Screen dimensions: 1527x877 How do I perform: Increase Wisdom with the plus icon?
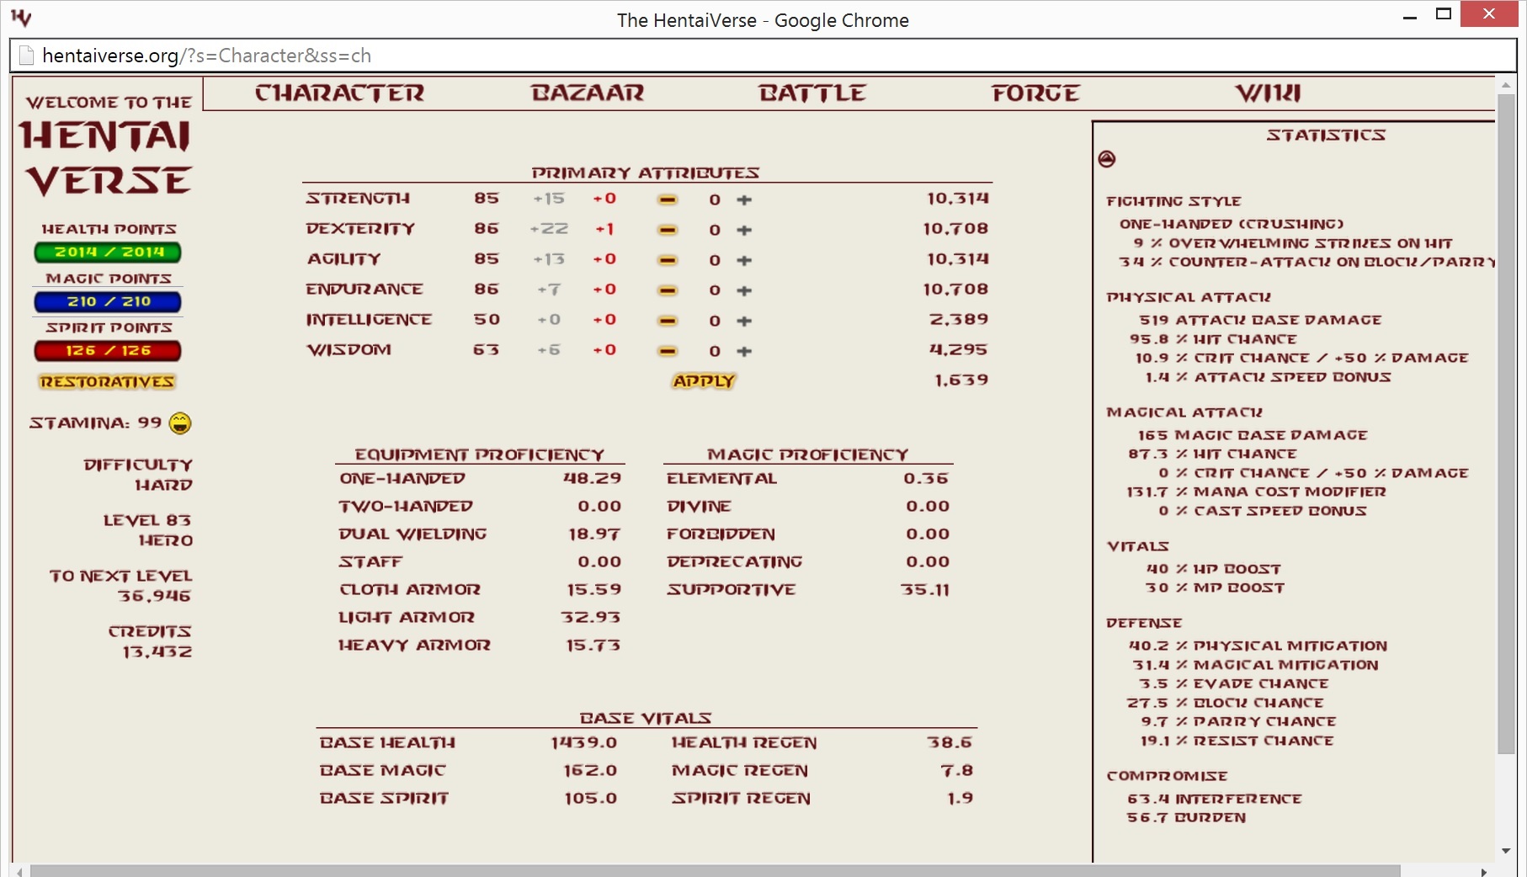(744, 351)
